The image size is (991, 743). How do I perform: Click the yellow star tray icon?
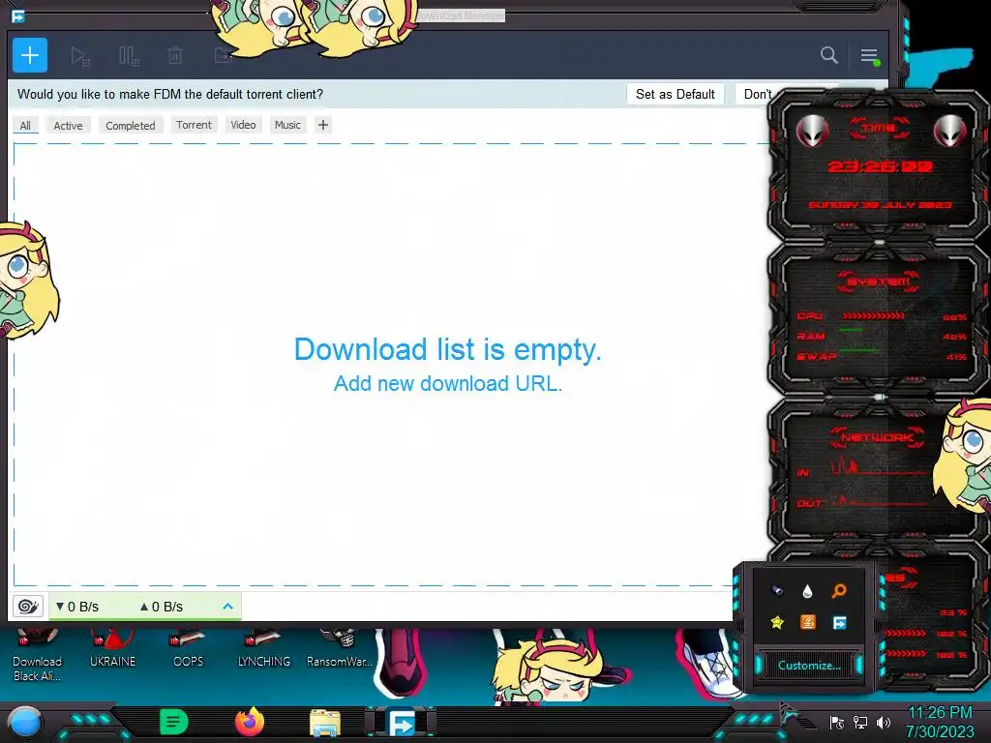tap(777, 622)
